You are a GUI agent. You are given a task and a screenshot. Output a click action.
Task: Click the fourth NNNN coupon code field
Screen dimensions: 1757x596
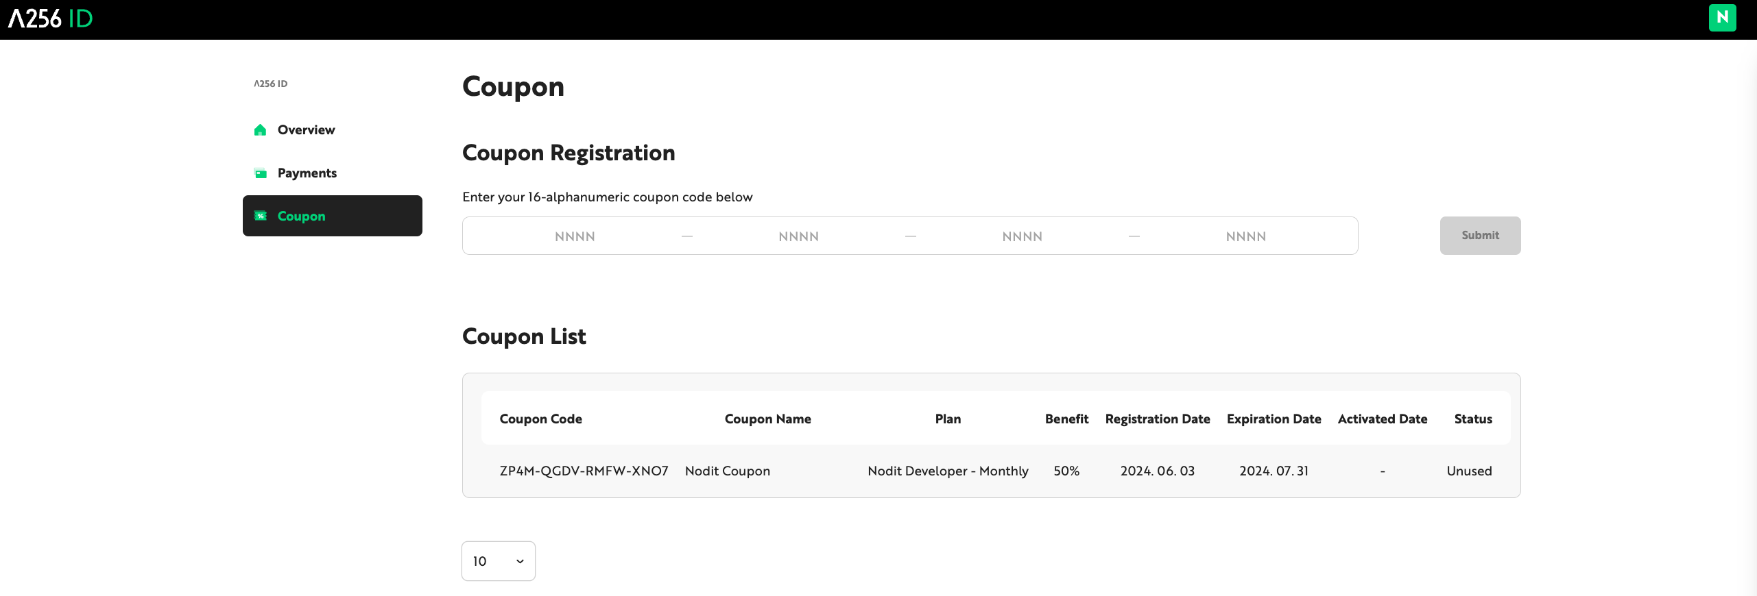1245,236
